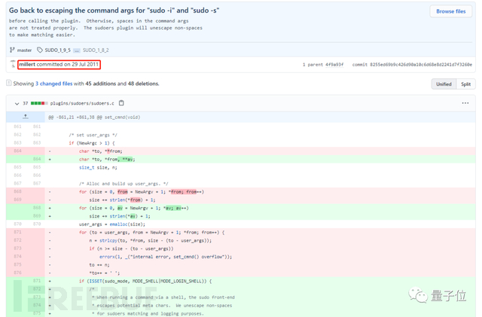Switch to Split diff view
The height and width of the screenshot is (317, 482).
(465, 84)
